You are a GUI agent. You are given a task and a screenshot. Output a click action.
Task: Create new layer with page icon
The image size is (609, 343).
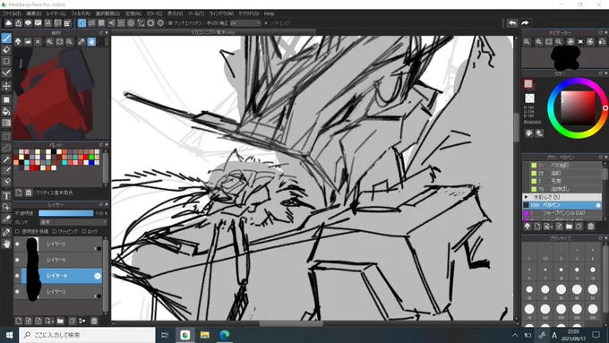(18, 321)
